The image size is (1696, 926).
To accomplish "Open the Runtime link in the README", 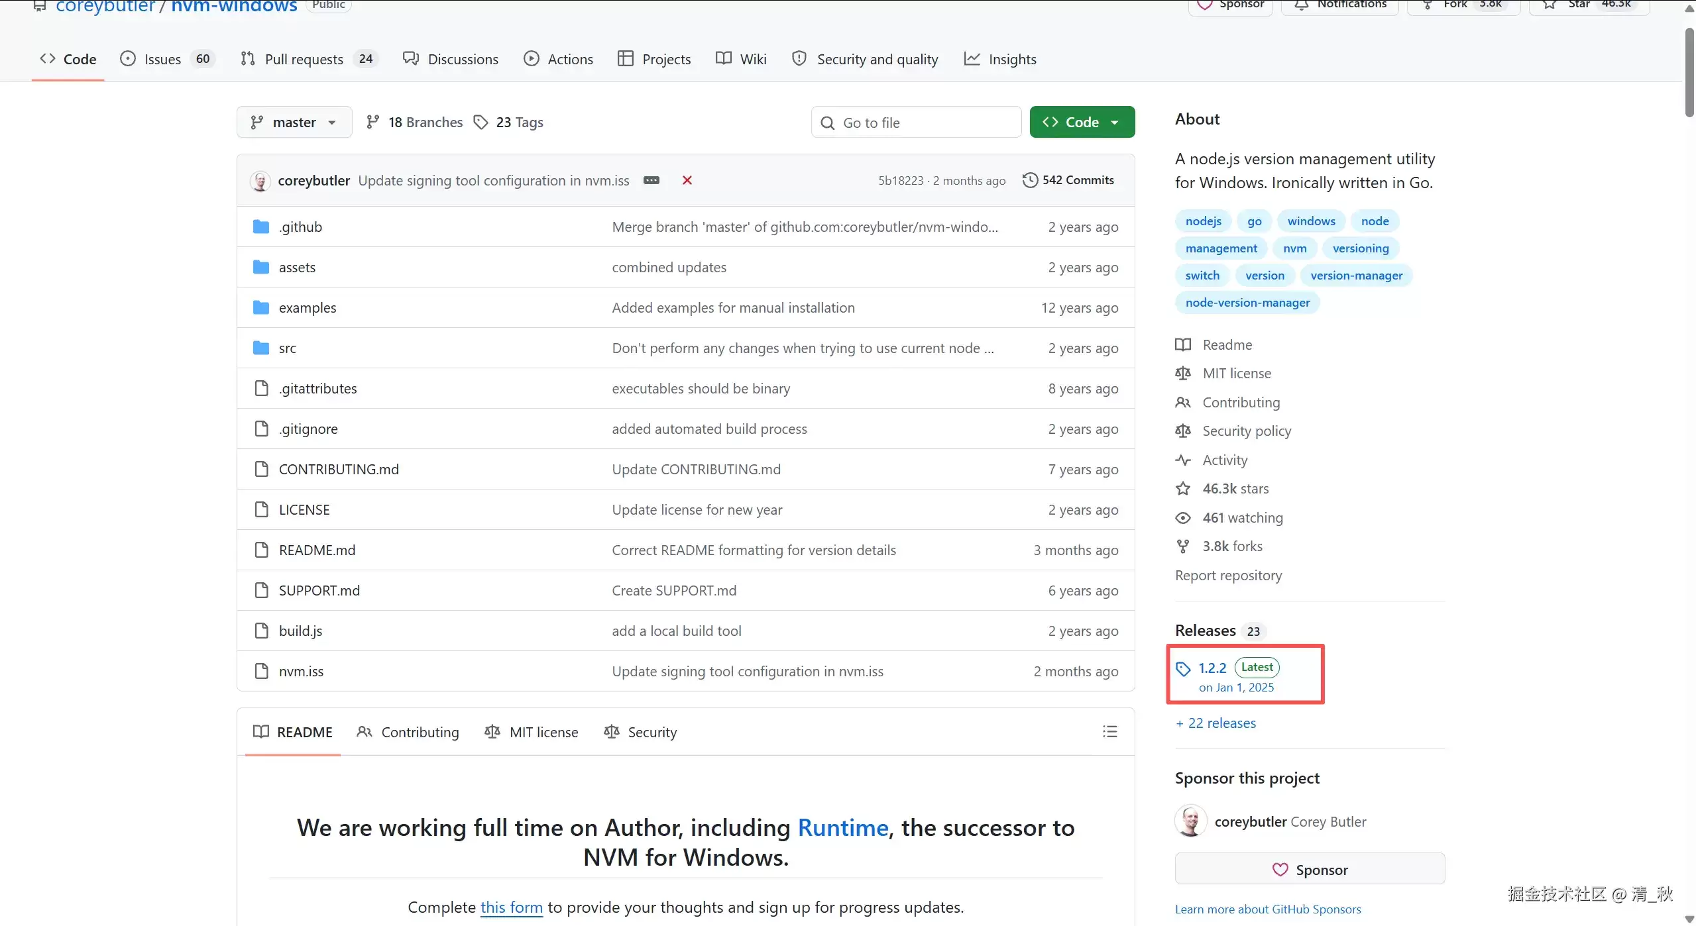I will coord(843,828).
